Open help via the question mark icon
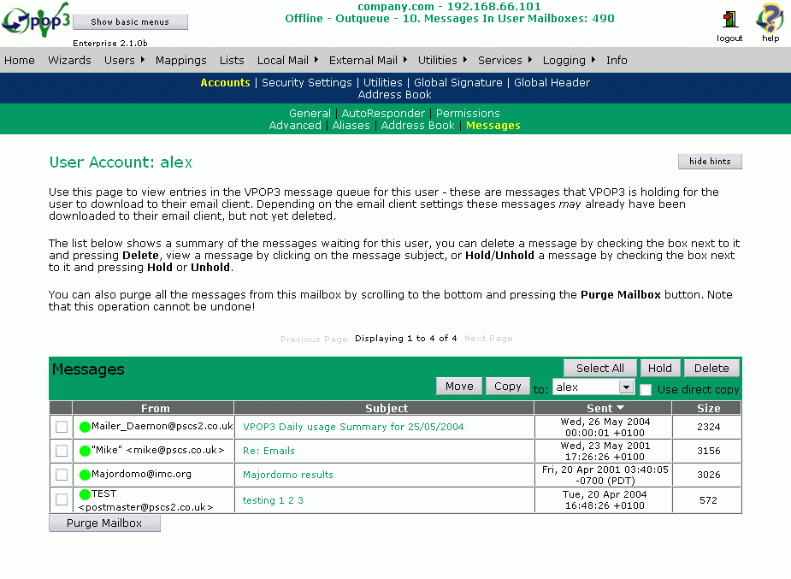 [770, 18]
